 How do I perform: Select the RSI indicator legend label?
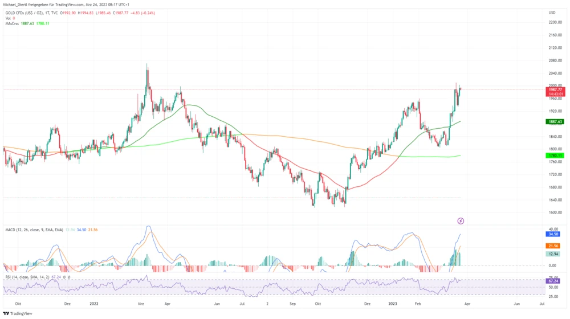(26, 277)
